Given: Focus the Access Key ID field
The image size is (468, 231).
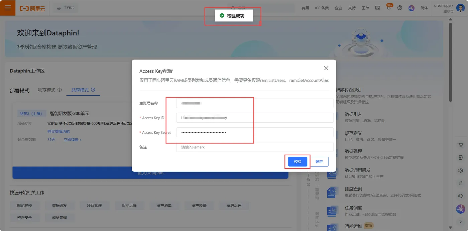Looking at the screenshot, I should coord(255,118).
